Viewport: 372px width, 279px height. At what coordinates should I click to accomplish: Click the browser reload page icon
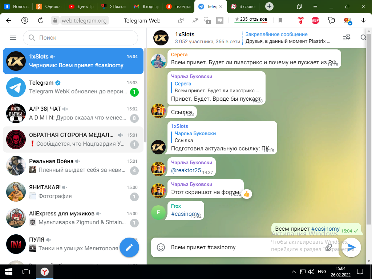click(x=41, y=20)
